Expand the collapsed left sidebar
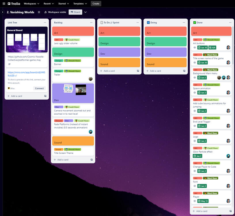This screenshot has height=216, width=235. click(3, 12)
